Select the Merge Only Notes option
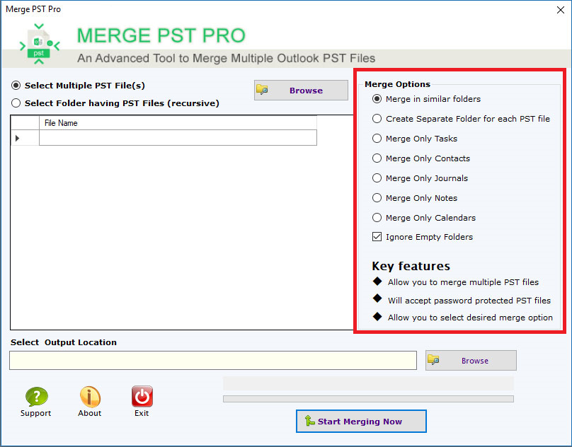The height and width of the screenshot is (447, 572). (x=377, y=197)
